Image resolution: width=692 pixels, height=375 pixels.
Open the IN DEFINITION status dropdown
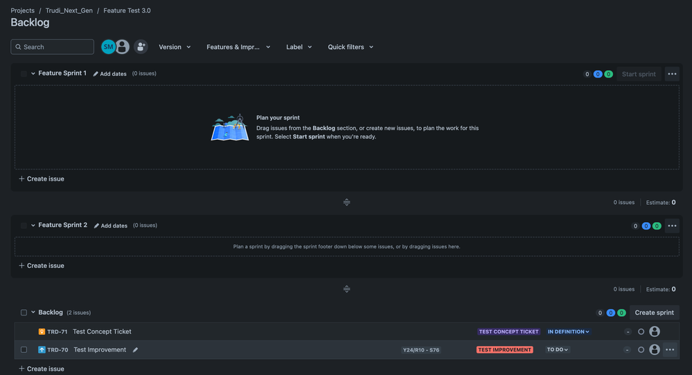569,331
